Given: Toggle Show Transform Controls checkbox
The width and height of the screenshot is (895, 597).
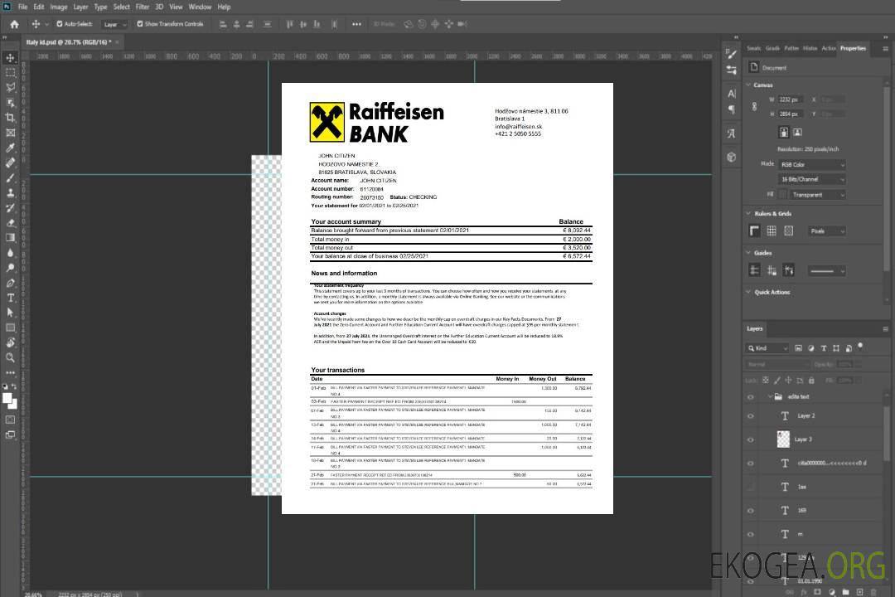Looking at the screenshot, I should 140,24.
